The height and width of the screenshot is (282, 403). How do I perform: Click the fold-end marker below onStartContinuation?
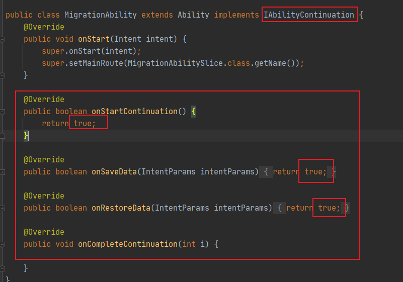click(2, 136)
